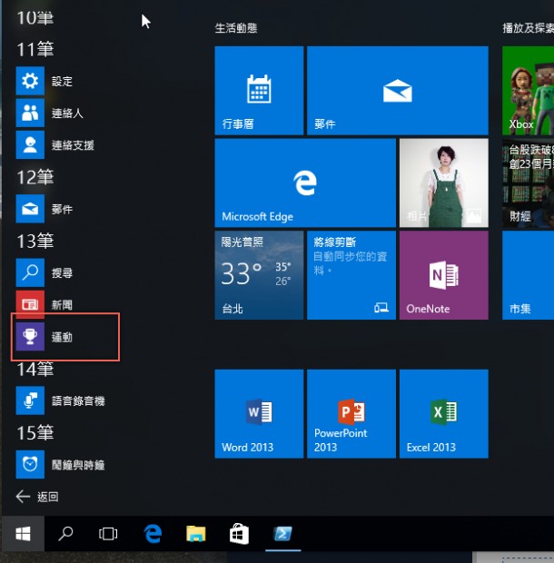Click the 13筆 group header
554x563 pixels.
click(35, 241)
